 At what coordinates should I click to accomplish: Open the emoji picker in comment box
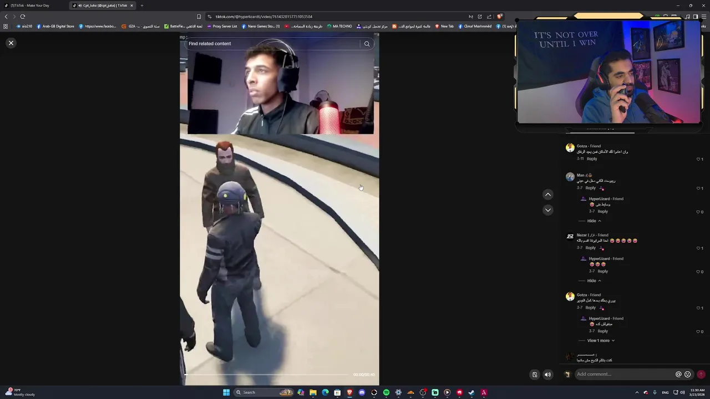point(688,374)
